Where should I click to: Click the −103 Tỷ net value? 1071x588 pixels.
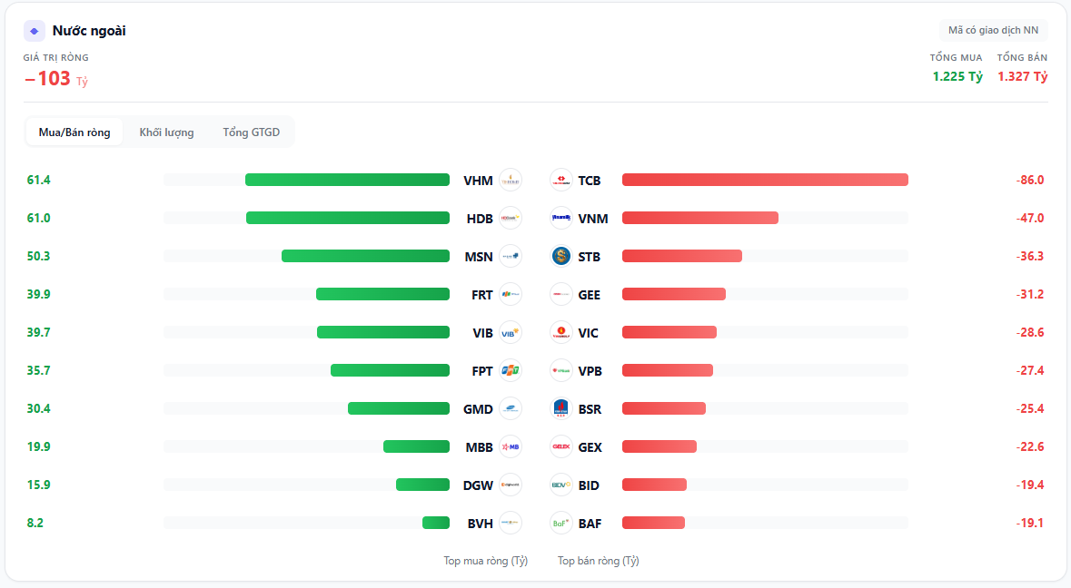[x=56, y=79]
